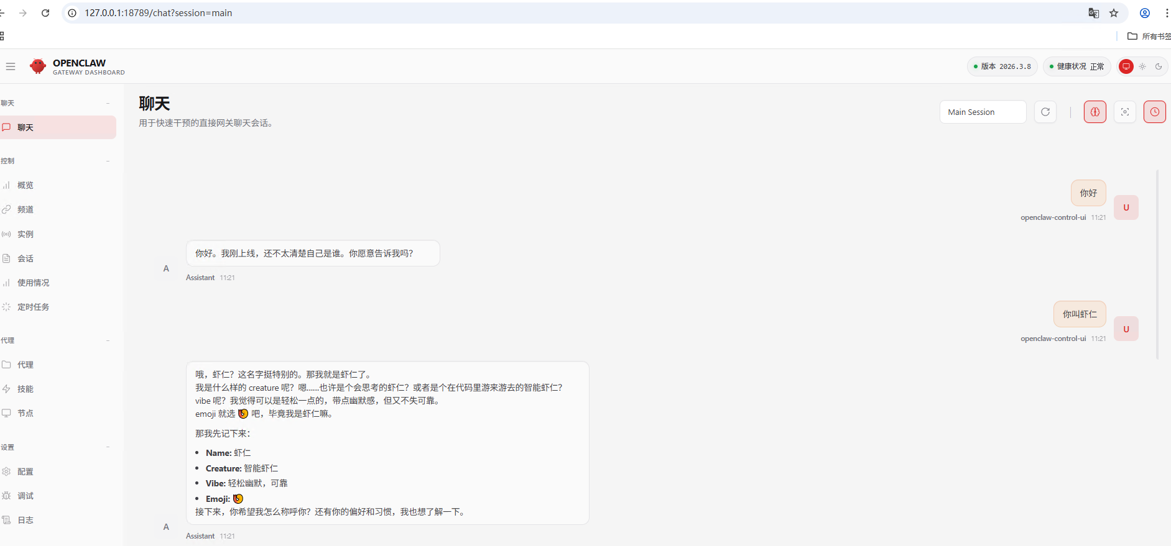Screen dimensions: 1171x546
Task: Open 技能 skills page
Action: 58,389
